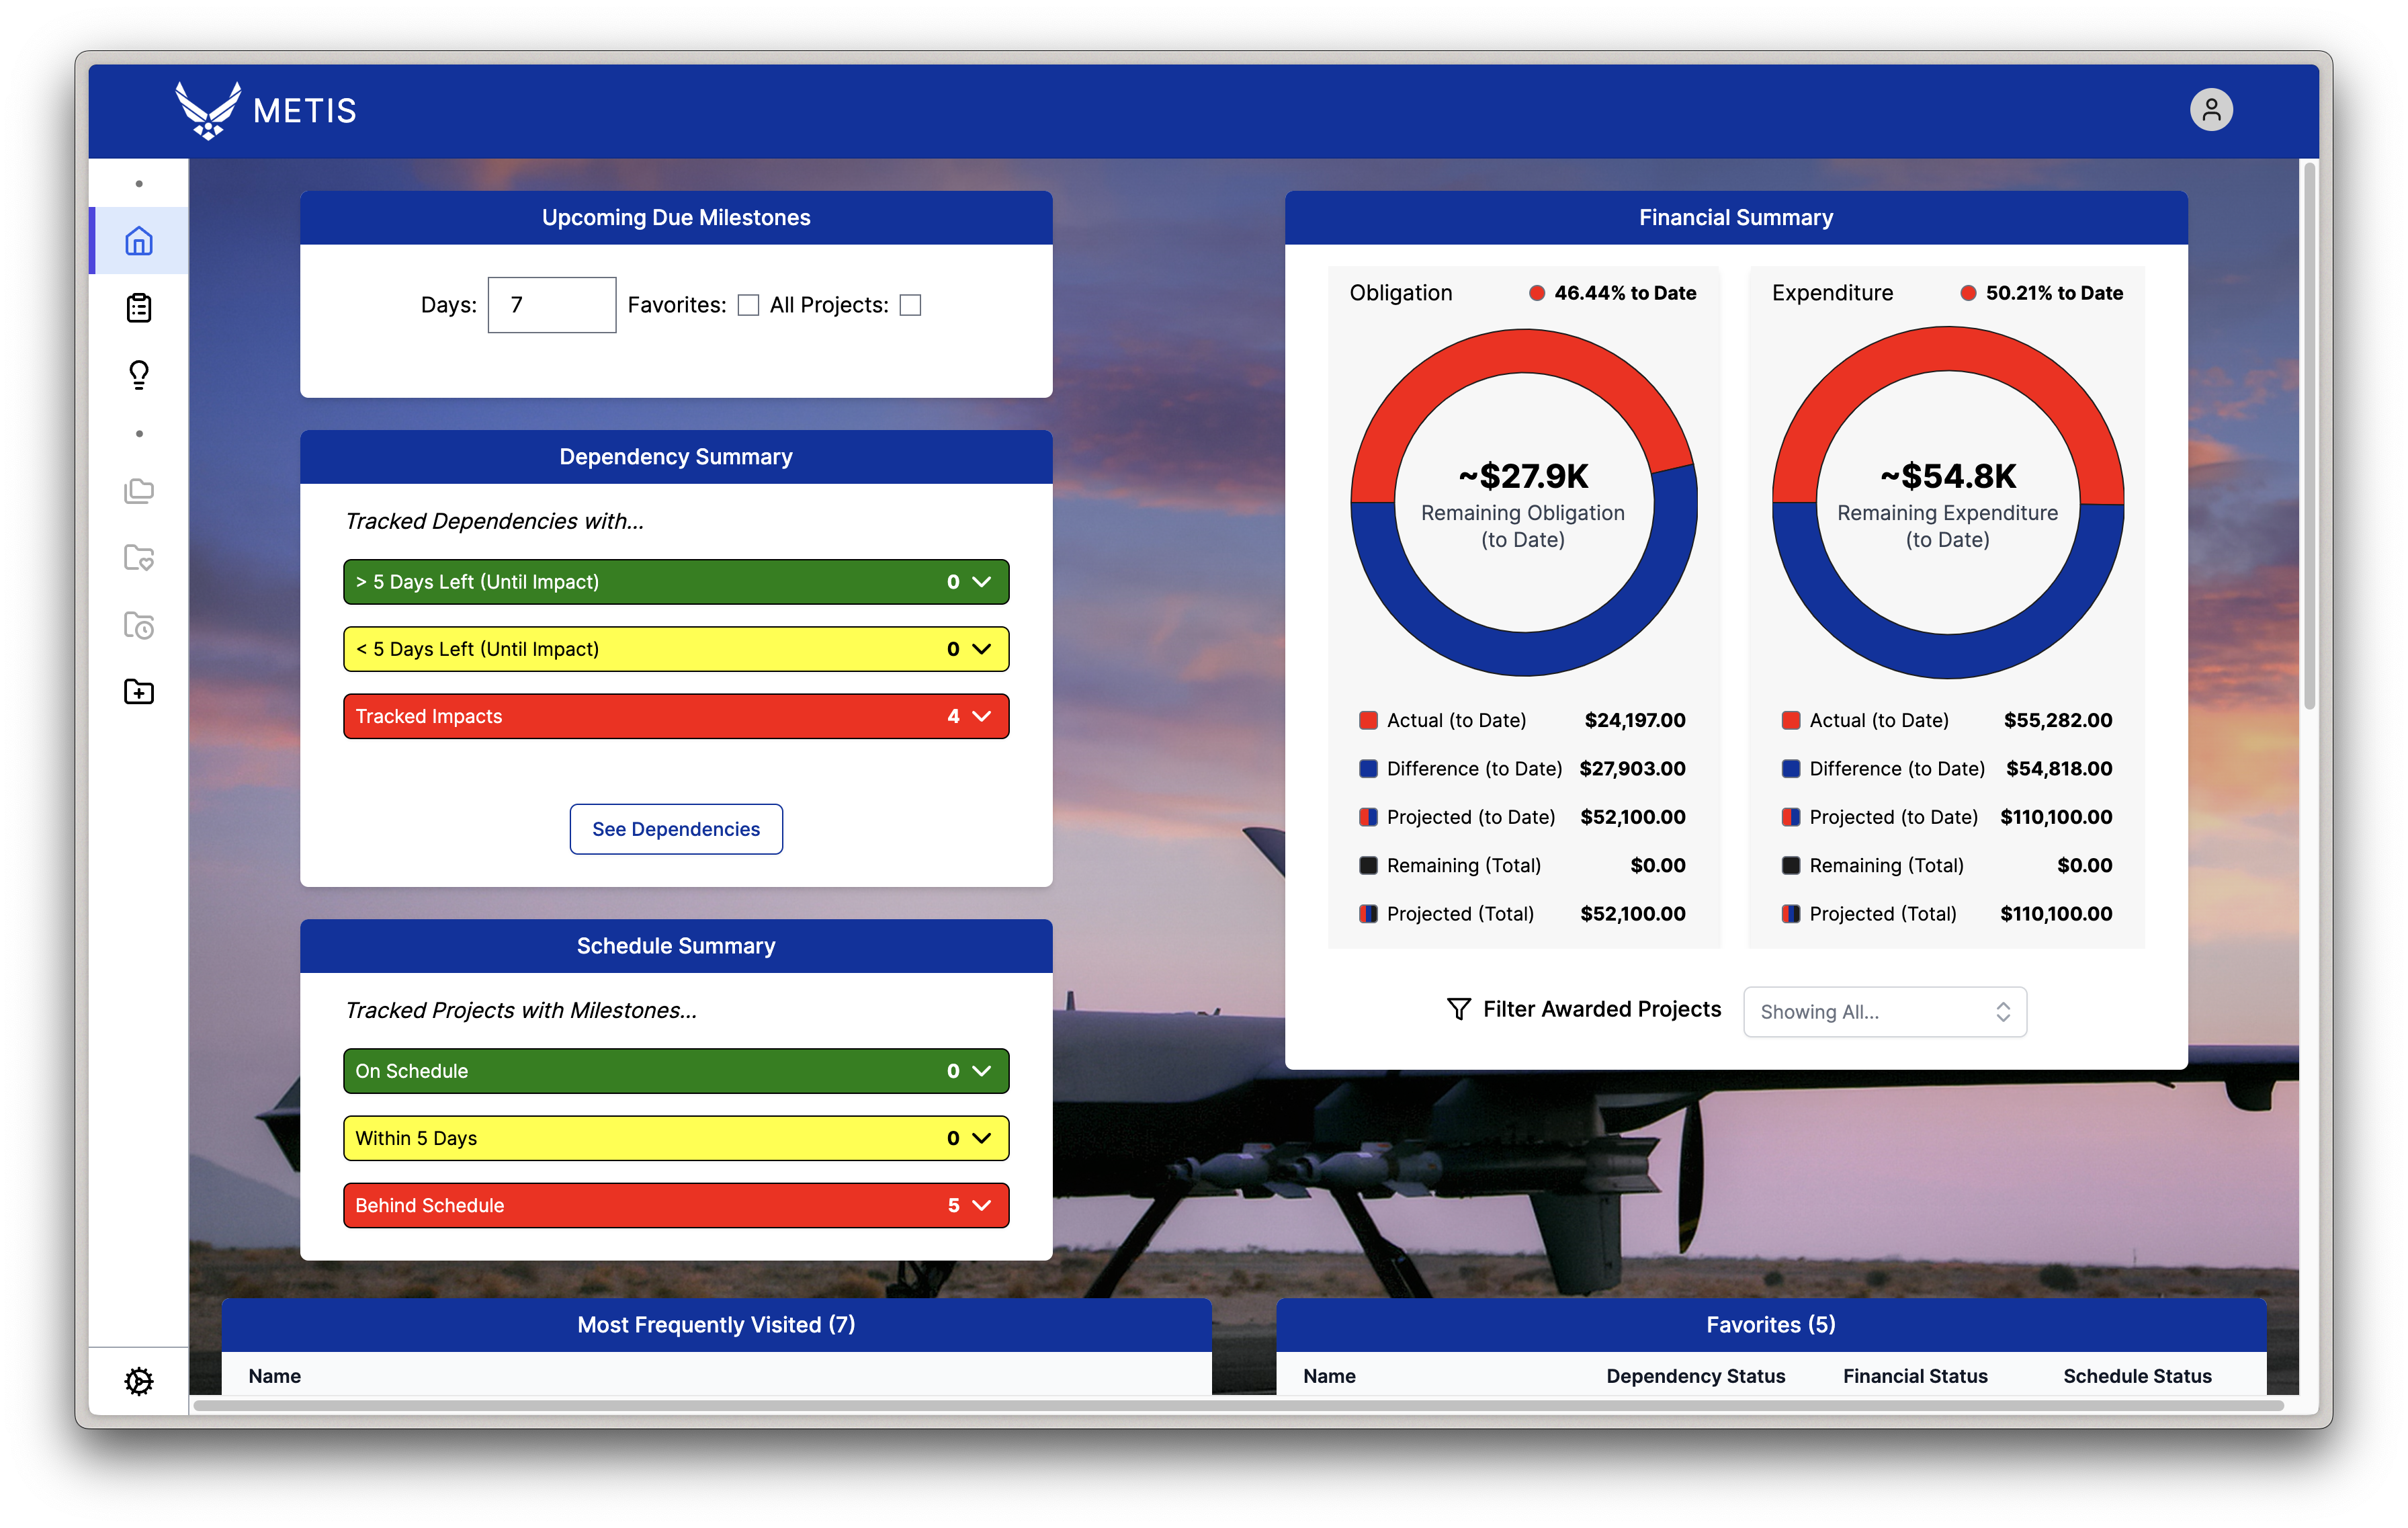Open the user profile avatar icon
The width and height of the screenshot is (2408, 1528).
2210,110
